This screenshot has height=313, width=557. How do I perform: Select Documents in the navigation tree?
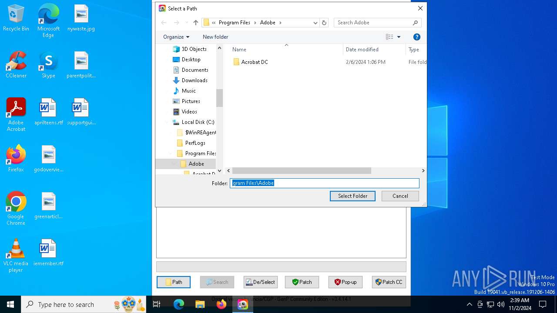tap(191, 70)
